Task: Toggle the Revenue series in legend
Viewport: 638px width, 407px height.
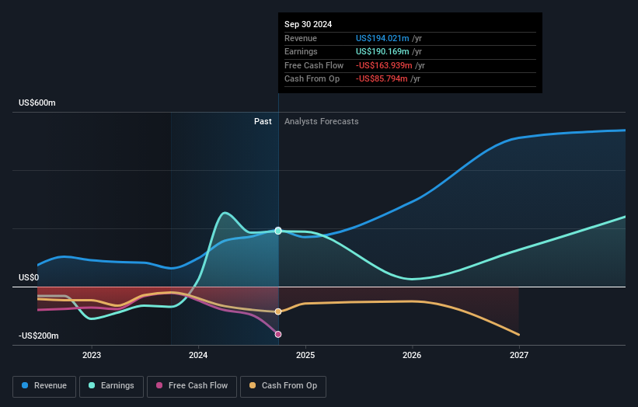Action: point(44,386)
